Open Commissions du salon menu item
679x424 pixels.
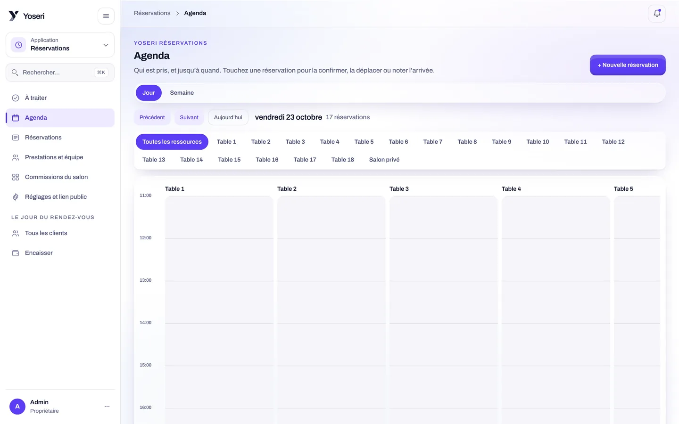(x=60, y=177)
